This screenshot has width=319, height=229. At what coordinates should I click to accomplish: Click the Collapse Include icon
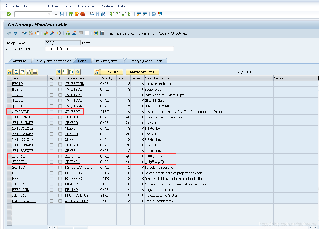coord(71,72)
